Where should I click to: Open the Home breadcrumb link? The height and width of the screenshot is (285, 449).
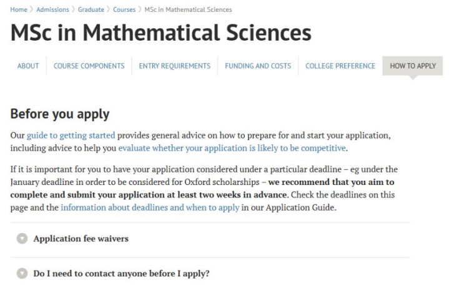point(19,9)
